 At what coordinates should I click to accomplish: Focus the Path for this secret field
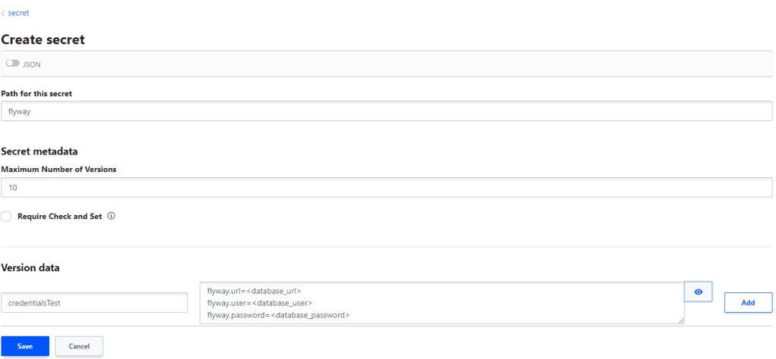[x=386, y=111]
